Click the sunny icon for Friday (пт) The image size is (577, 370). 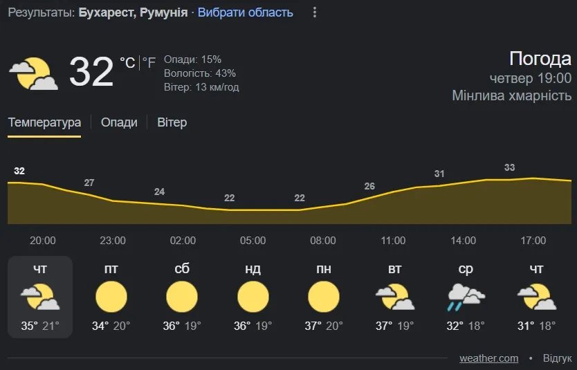[x=111, y=297]
